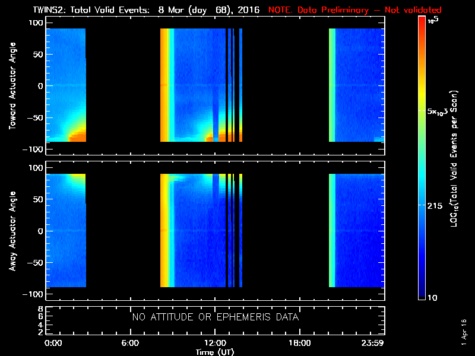Click the 'NO ATTITUDE OR EPHEMERIS DATA' message

215,317
